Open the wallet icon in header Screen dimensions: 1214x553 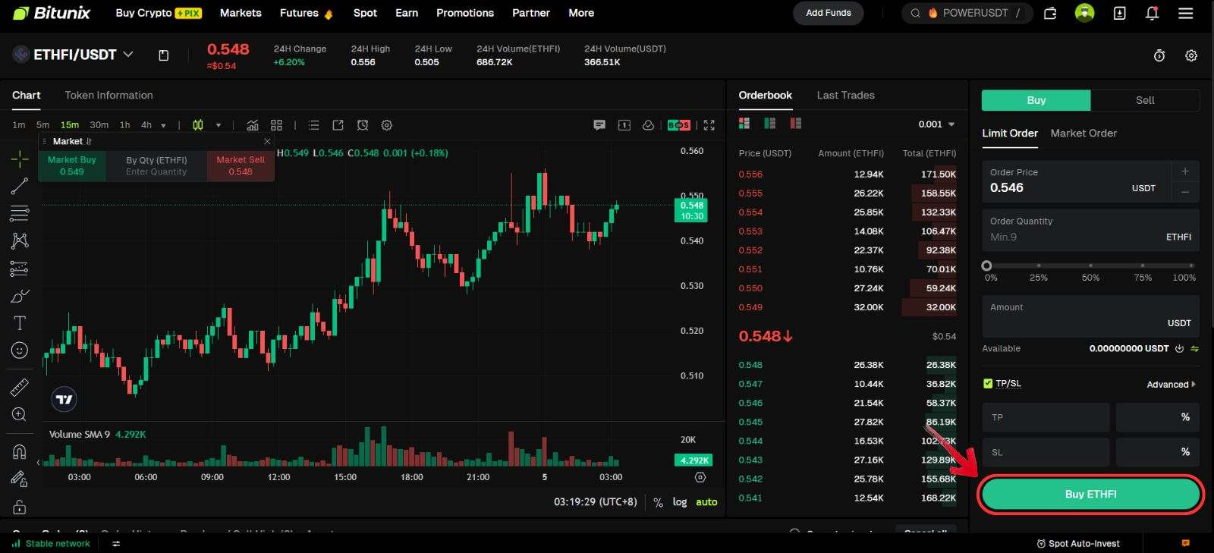tap(1050, 13)
